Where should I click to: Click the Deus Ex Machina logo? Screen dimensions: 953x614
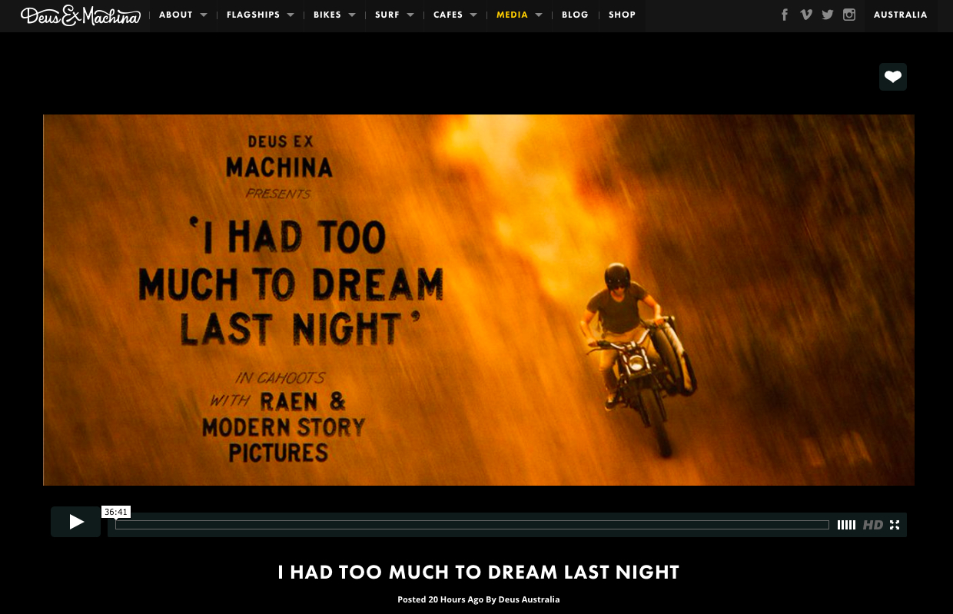(x=81, y=15)
